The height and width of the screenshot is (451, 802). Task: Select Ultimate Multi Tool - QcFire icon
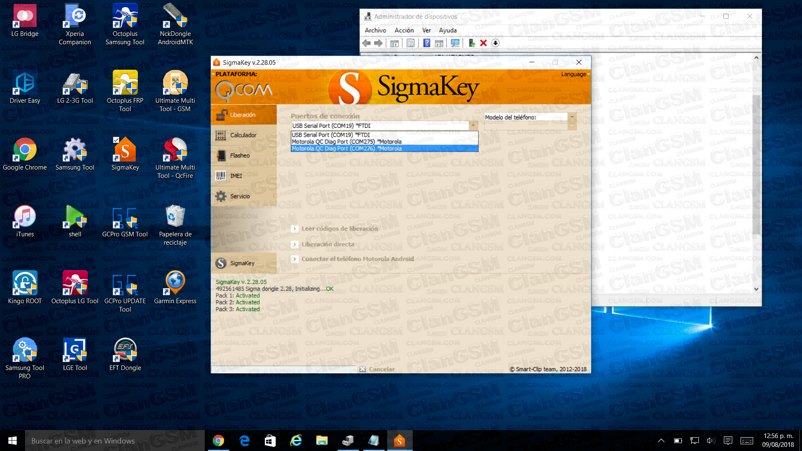175,159
